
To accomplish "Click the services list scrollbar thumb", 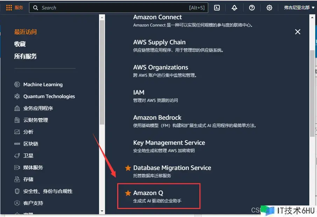I will (x=312, y=93).
